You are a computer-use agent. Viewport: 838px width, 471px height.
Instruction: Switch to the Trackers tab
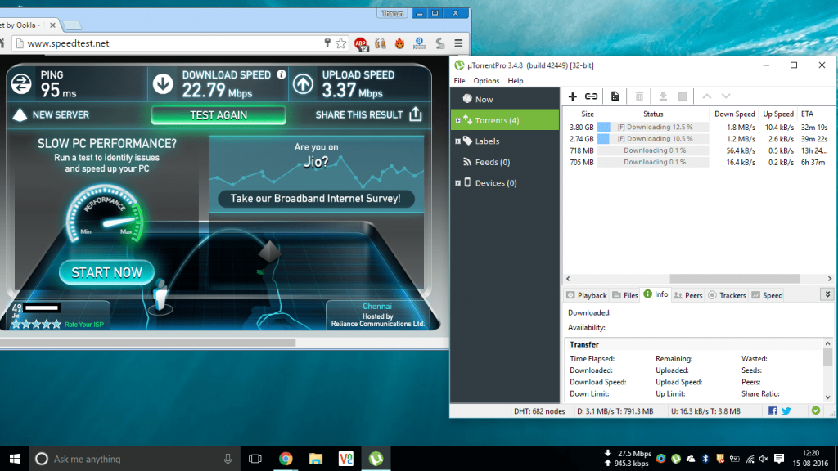727,295
